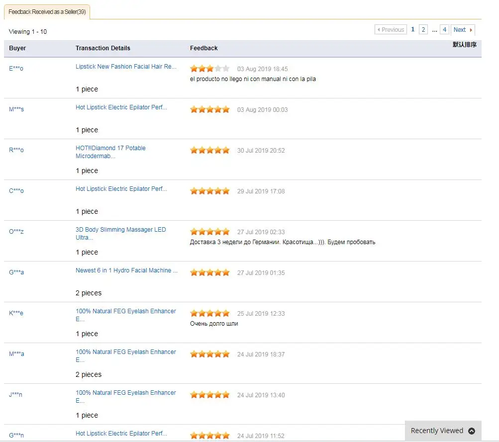This screenshot has height=442, width=499.
Task: Open buyer E***o profile
Action: (16, 69)
